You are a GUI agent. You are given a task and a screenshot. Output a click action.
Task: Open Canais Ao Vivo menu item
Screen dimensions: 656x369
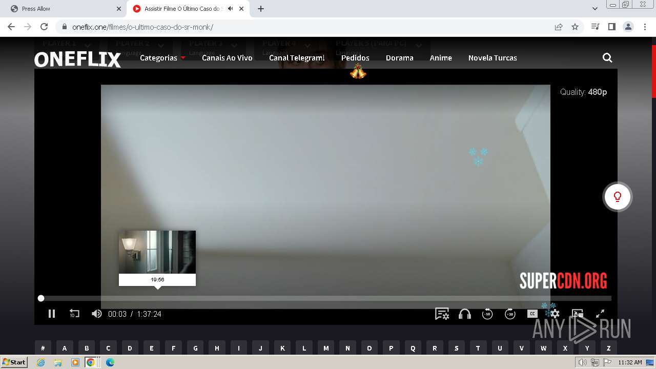[227, 58]
